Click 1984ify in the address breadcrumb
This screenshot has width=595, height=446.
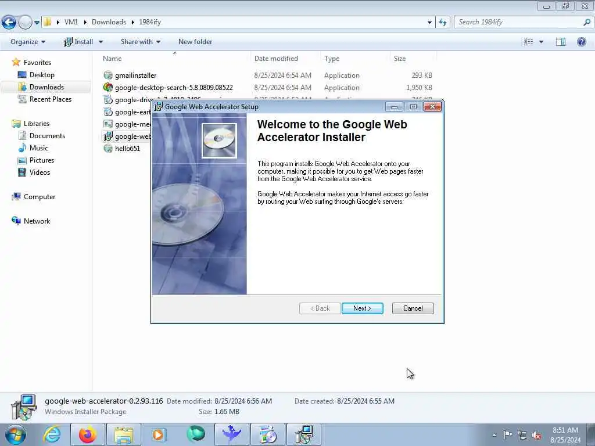point(150,22)
